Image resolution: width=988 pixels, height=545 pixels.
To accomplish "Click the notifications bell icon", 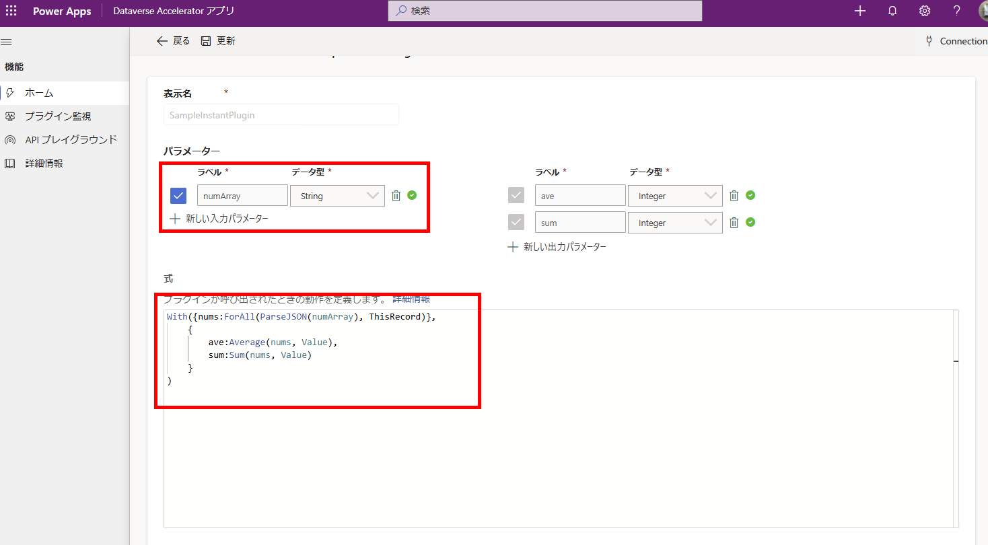I will point(892,11).
